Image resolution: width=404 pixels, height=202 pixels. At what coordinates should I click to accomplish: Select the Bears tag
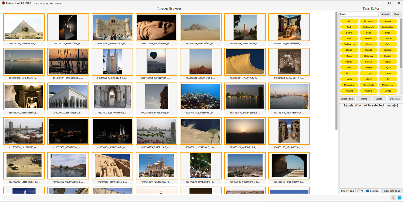(349, 33)
